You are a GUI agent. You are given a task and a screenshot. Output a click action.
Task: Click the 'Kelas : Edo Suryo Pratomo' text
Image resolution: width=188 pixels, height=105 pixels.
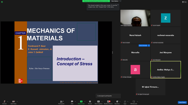(x=39, y=69)
